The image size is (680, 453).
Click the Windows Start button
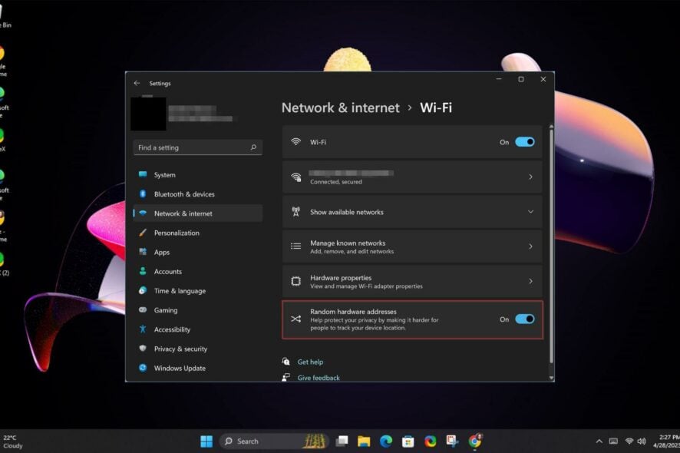click(x=206, y=441)
